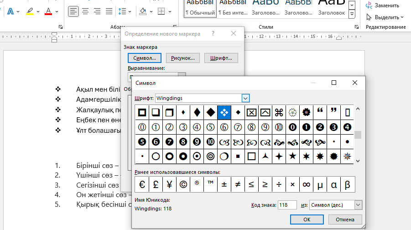Viewport: 411px width, 230px height.
Task: Open the Styles pane launcher
Action: point(357,27)
